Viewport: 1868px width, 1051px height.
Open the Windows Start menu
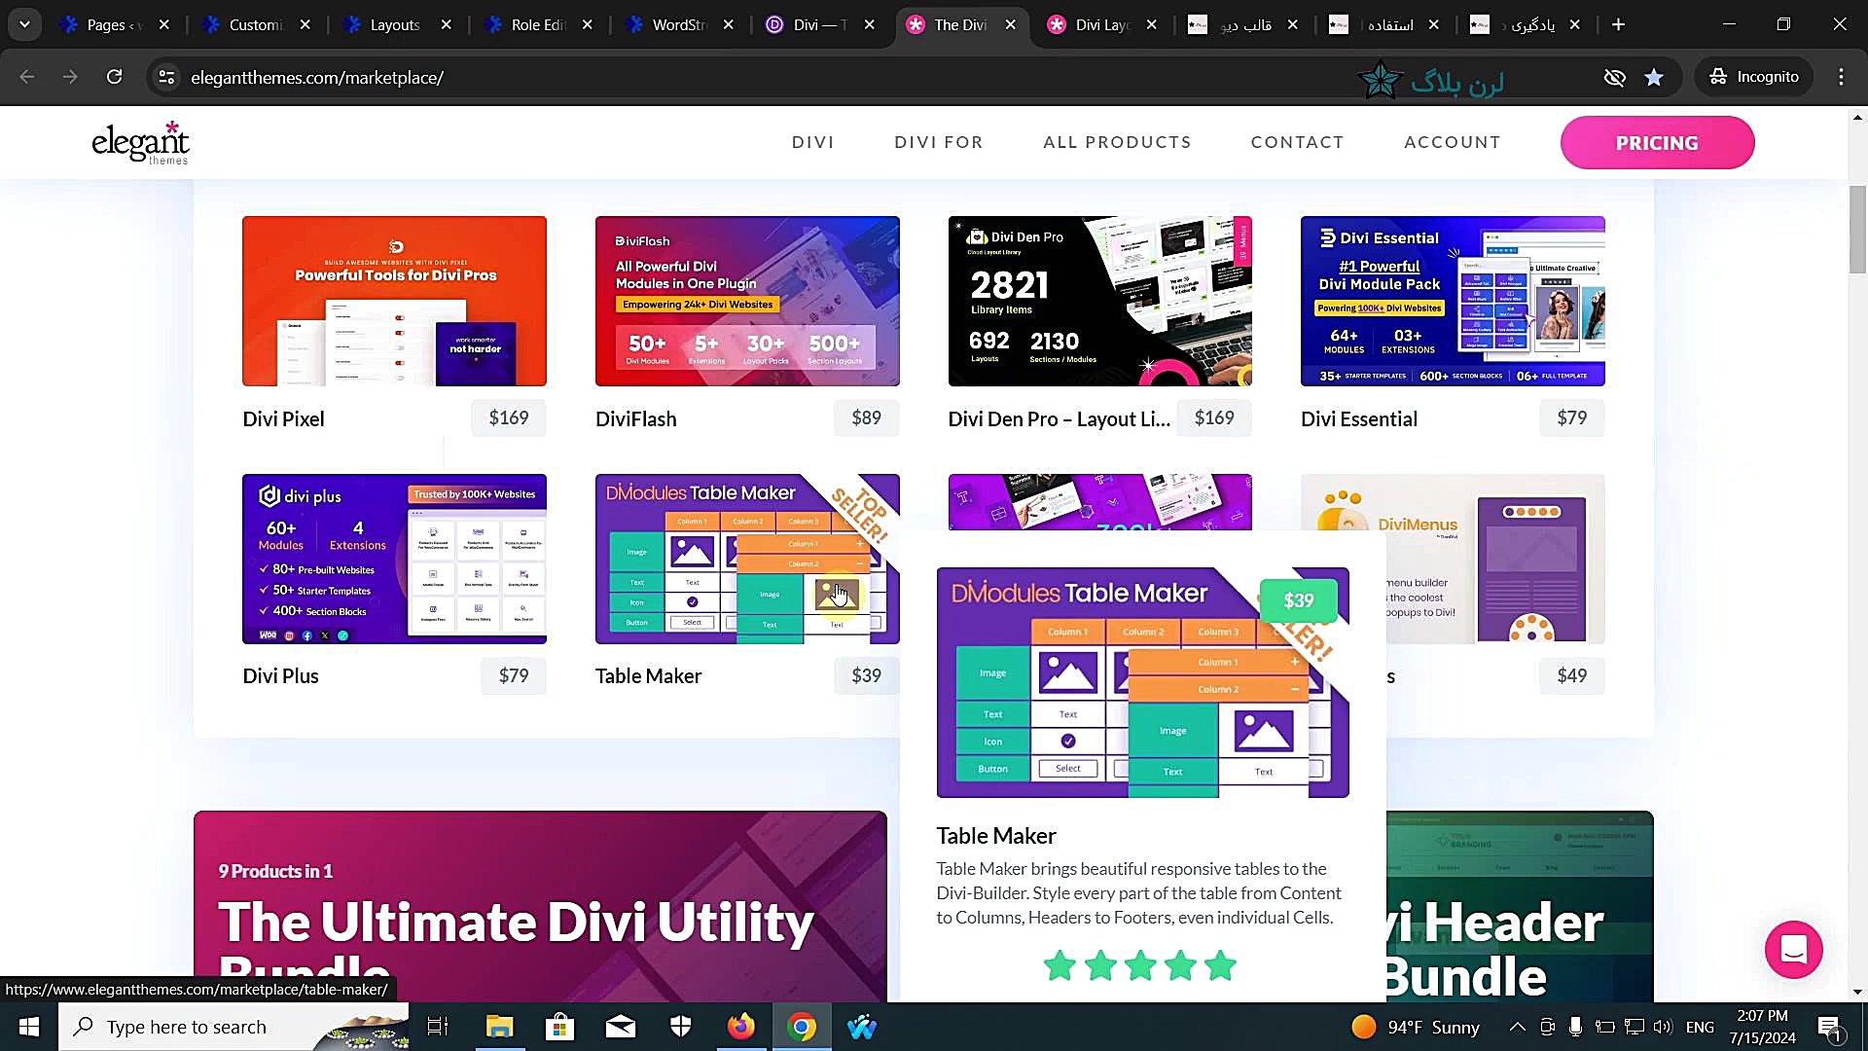coord(28,1027)
